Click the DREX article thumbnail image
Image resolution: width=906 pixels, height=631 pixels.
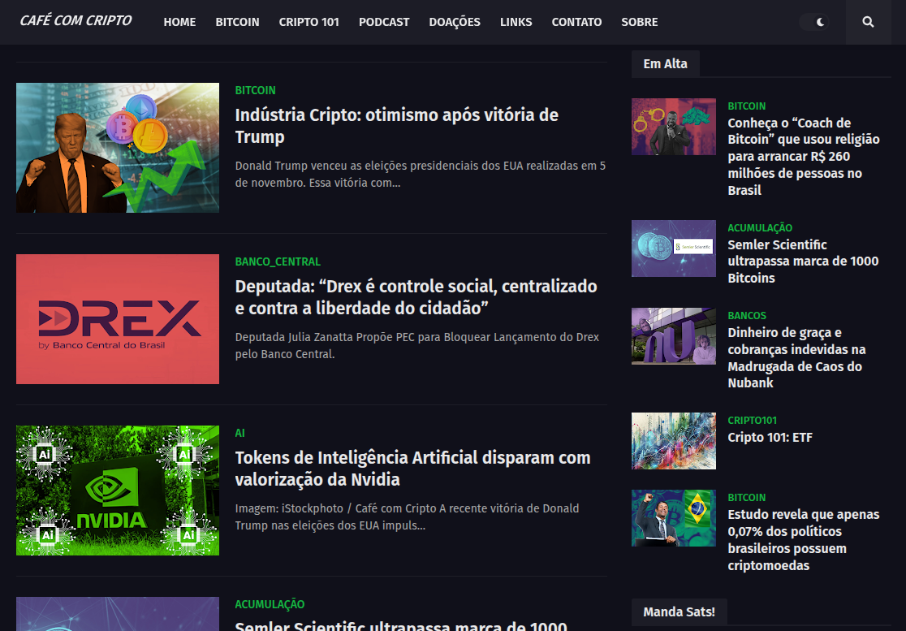[117, 318]
